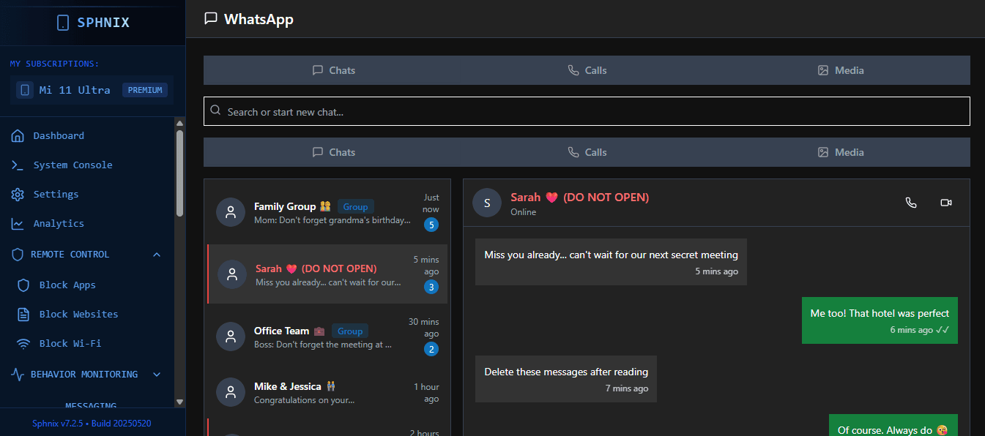Click the search or start new chat field
985x436 pixels.
(587, 111)
